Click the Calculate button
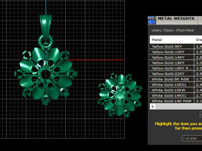Image resolution: width=202 pixels, height=151 pixels. 192,138
